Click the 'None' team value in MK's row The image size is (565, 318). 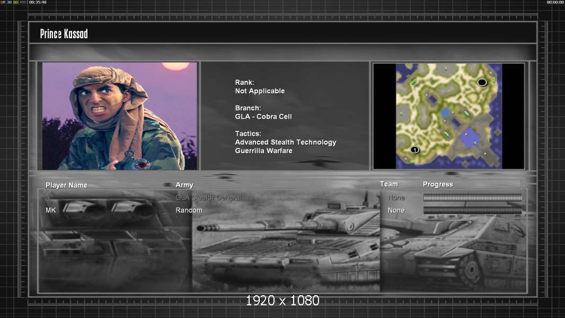[396, 210]
